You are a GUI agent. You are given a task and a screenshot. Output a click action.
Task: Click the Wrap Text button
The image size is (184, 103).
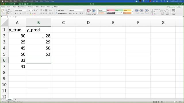point(60,10)
